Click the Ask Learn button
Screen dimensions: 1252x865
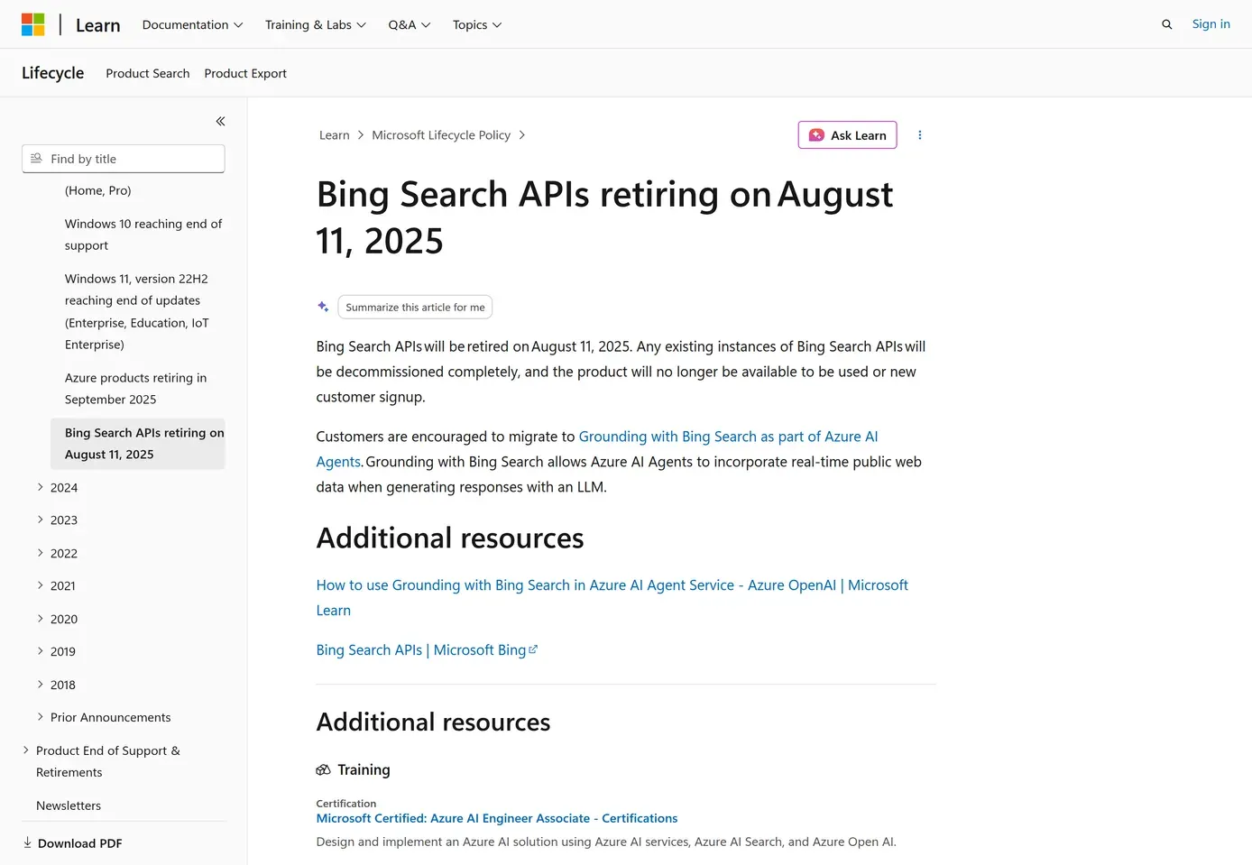click(847, 135)
